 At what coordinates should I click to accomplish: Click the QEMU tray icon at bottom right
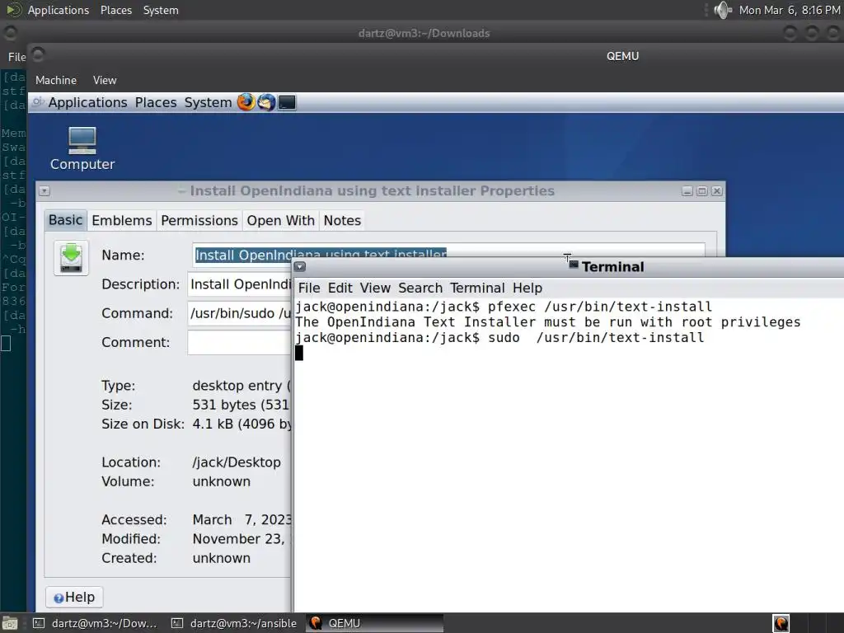click(781, 623)
